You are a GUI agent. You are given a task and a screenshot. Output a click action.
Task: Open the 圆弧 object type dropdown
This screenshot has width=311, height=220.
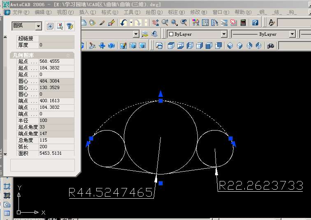[39, 26]
